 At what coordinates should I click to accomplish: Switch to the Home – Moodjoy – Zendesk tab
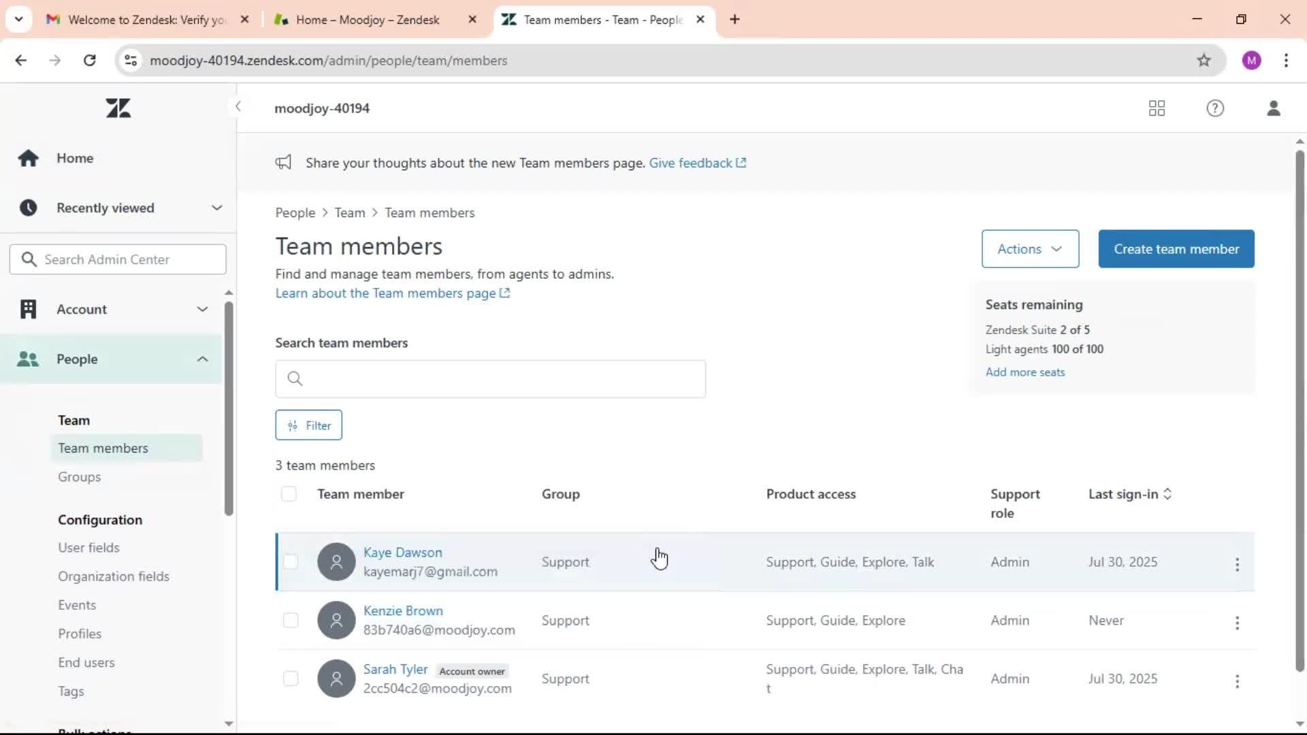tap(368, 20)
